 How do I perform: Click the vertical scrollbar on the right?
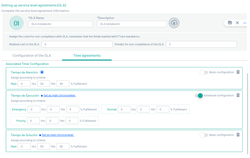(247, 111)
